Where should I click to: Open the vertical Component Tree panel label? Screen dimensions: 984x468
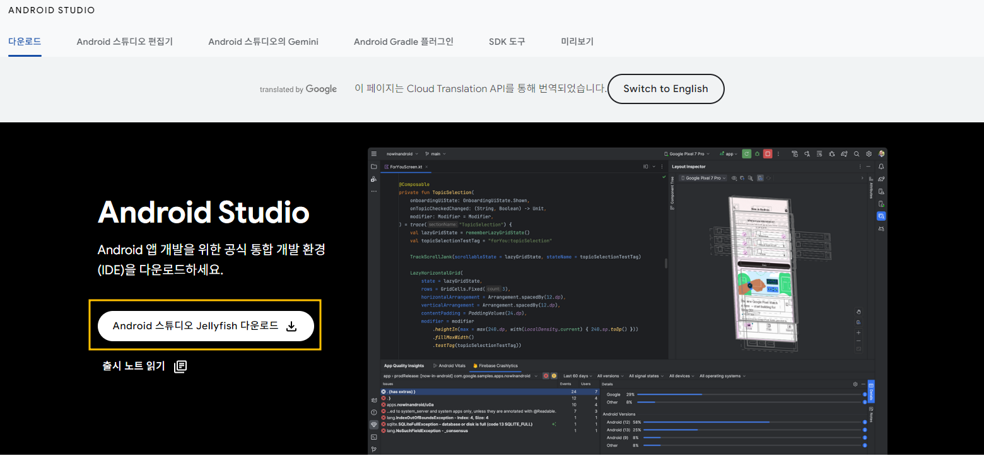pos(672,194)
